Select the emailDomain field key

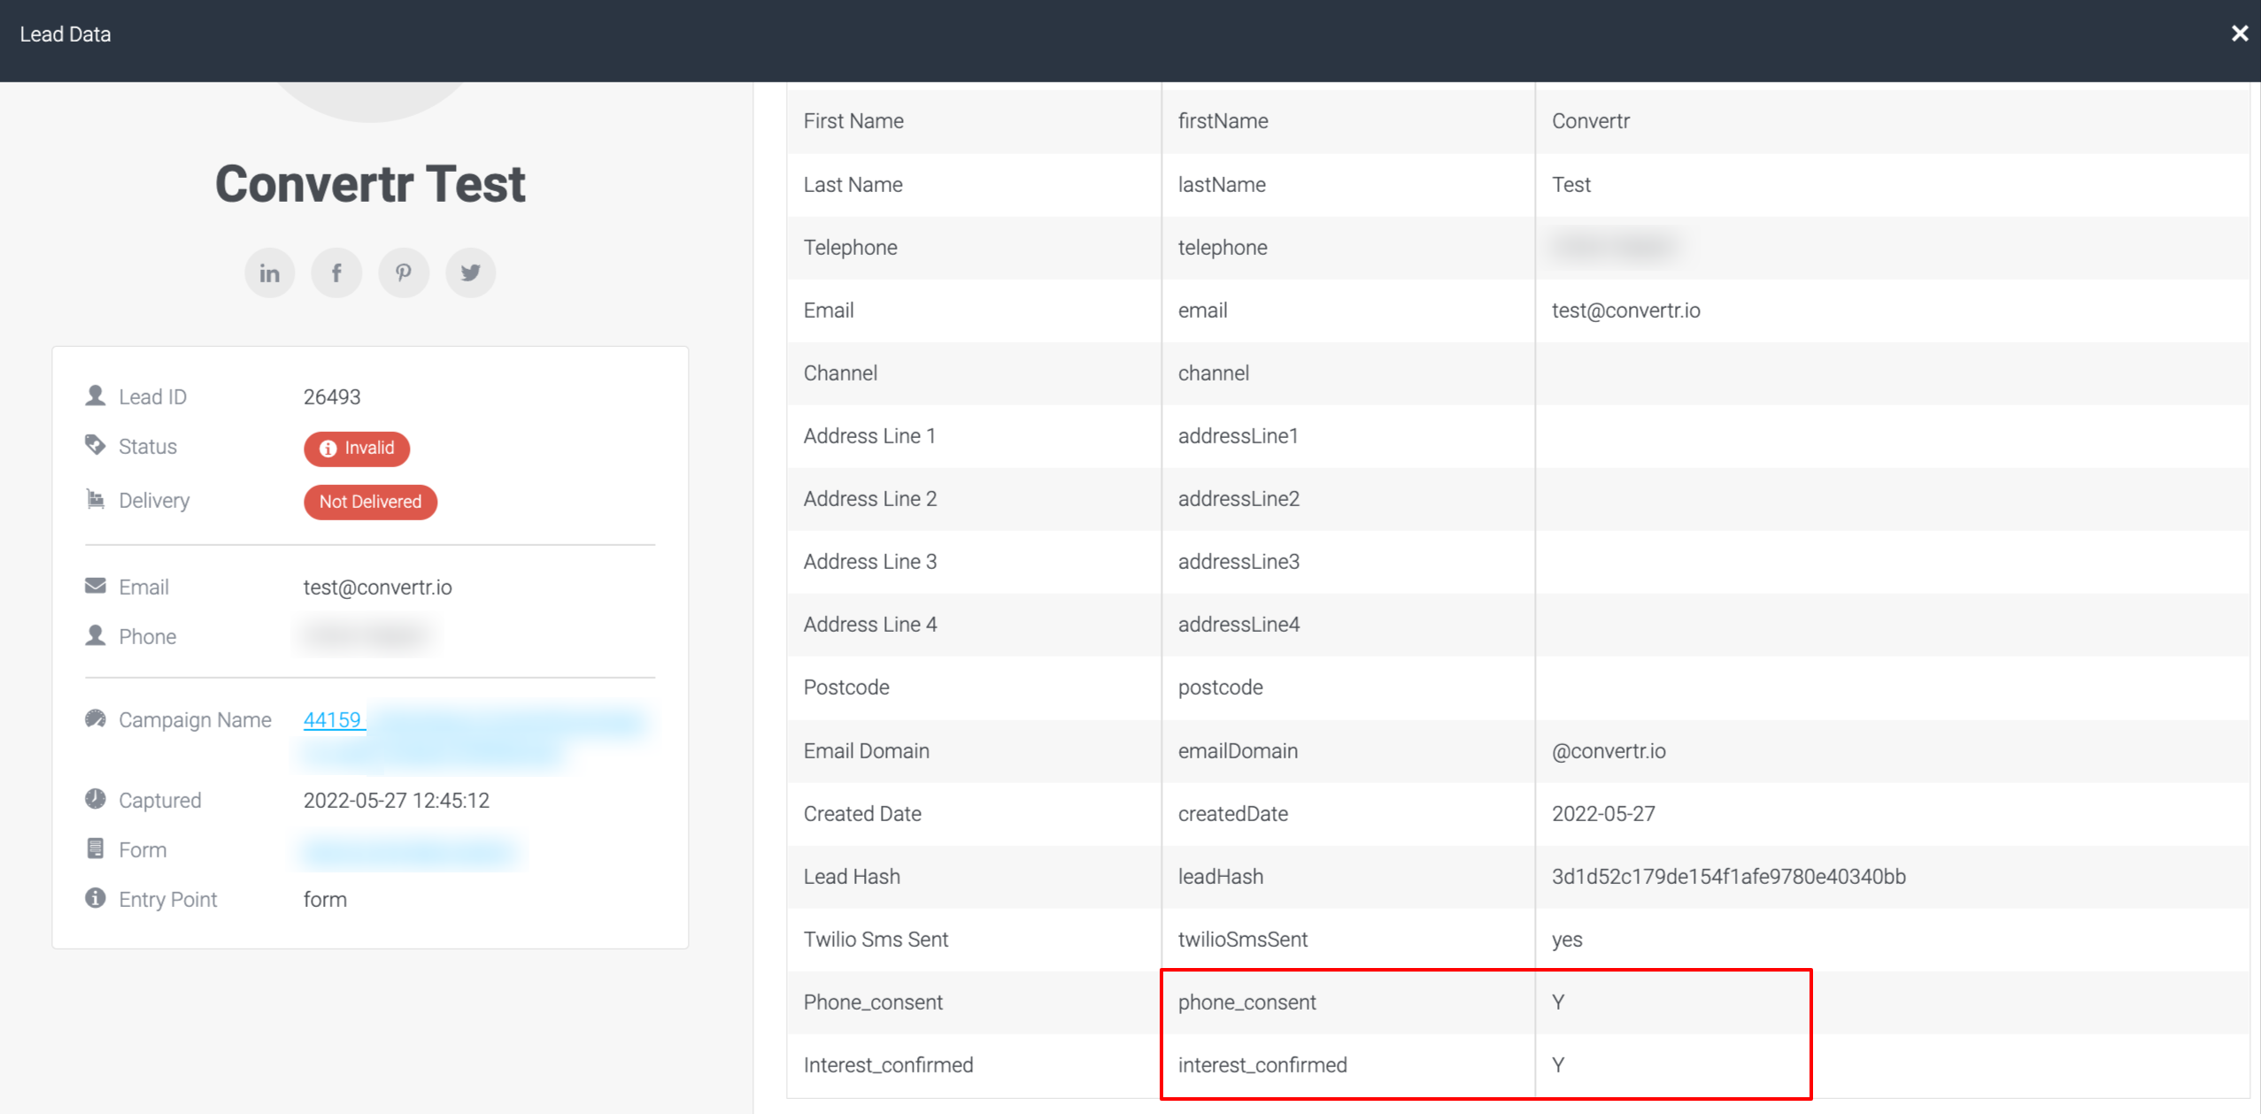click(x=1238, y=751)
